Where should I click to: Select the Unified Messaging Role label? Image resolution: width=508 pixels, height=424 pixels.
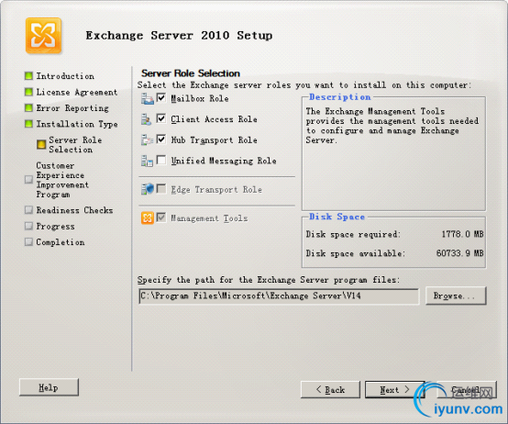tap(224, 161)
